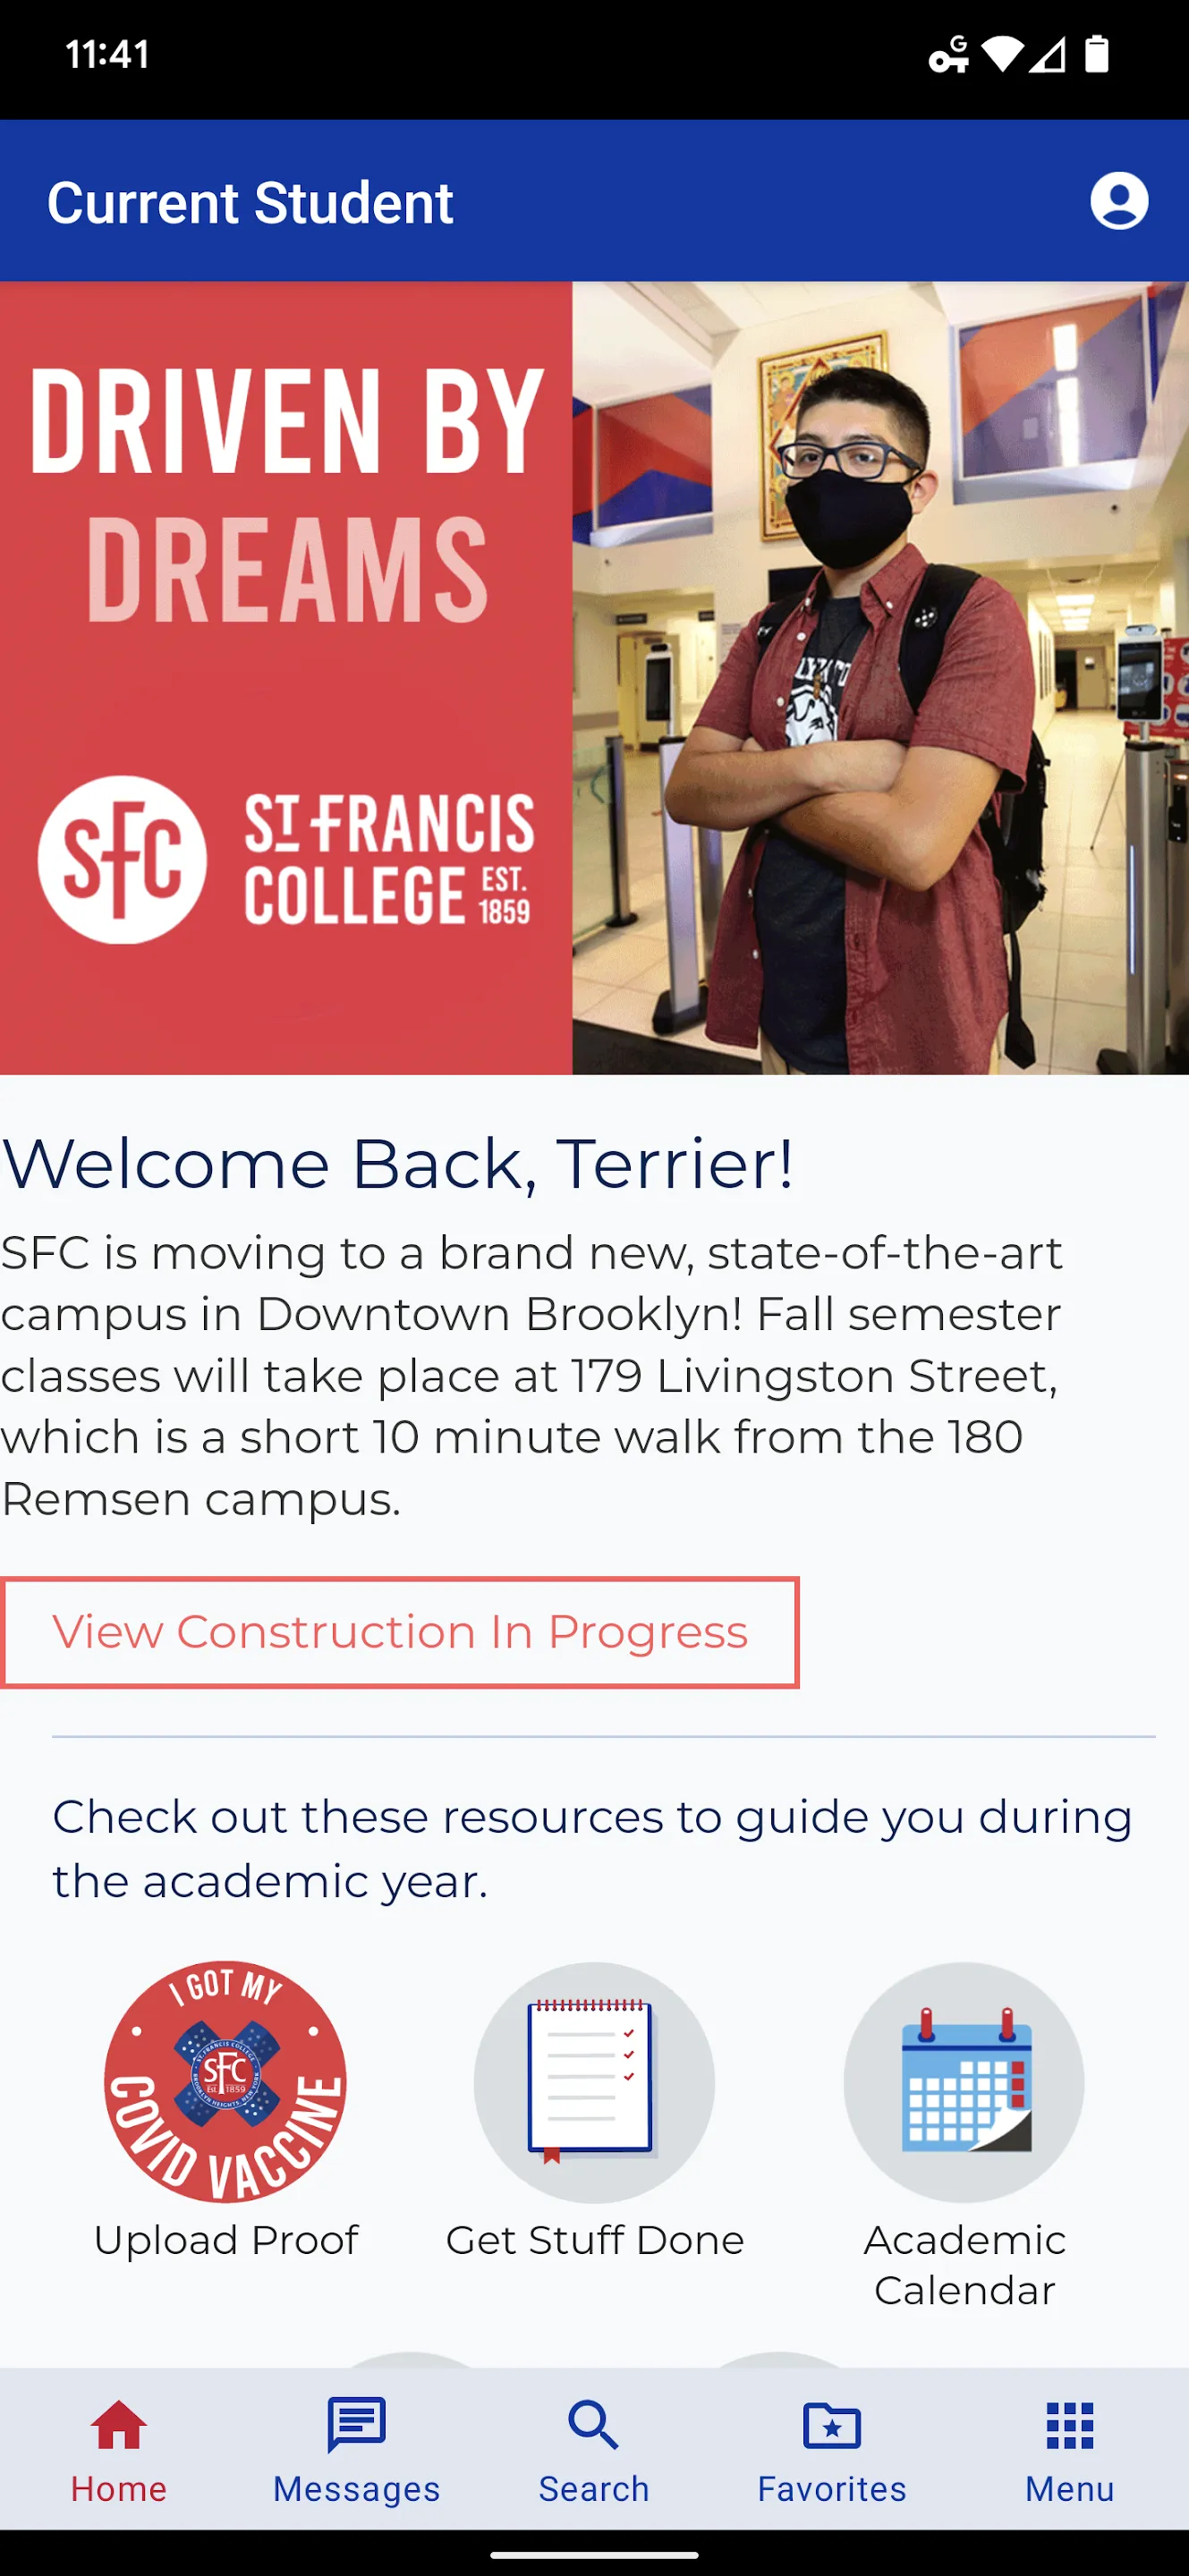Tap the Upload Proof label
The image size is (1189, 2576).
click(226, 2240)
